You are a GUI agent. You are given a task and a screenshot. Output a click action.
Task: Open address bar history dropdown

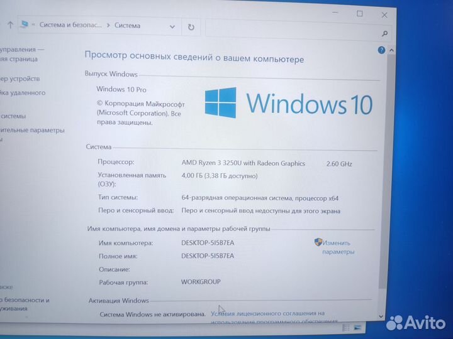(172, 27)
